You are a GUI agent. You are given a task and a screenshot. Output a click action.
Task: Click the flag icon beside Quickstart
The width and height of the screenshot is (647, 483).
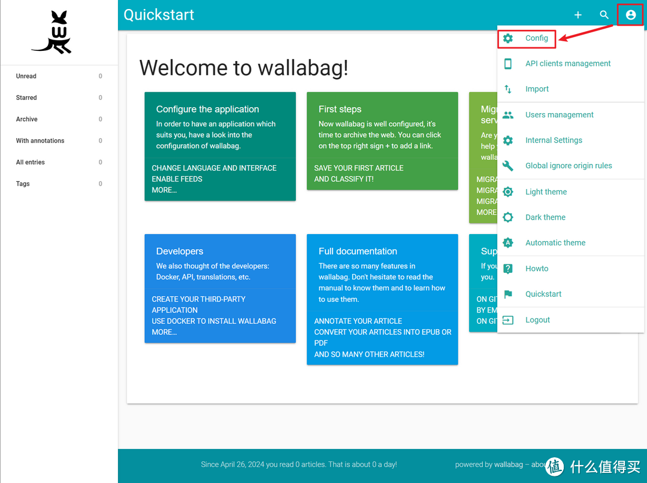(508, 294)
